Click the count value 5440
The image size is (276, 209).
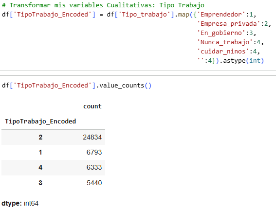click(94, 183)
